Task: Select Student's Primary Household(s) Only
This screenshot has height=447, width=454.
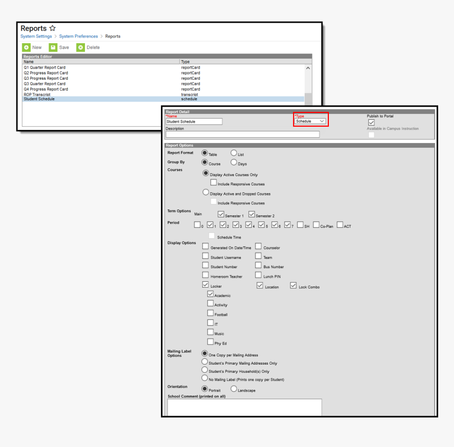Action: (205, 370)
